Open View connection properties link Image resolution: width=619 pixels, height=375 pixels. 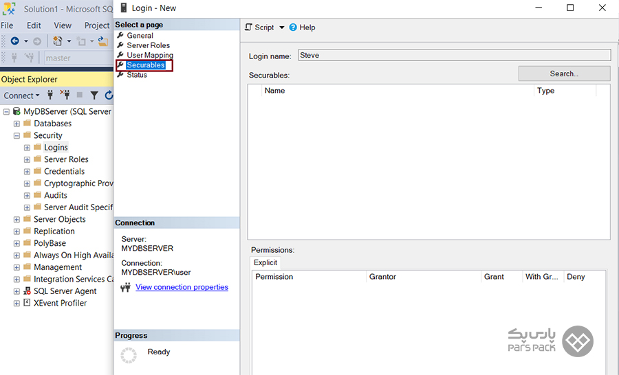(182, 287)
